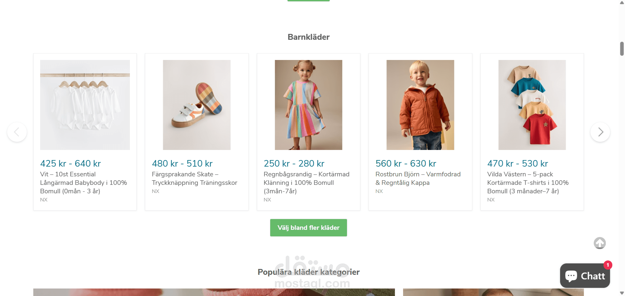
Task: Open the 5-pack T-shirts image
Action: pos(532,105)
